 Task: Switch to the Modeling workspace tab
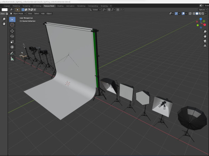[16, 6]
